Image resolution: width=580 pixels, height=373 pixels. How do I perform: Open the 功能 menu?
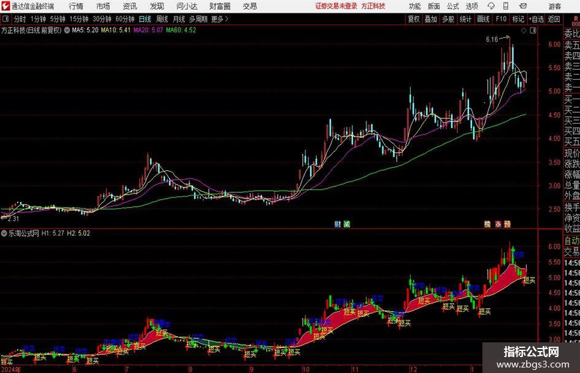pyautogui.click(x=415, y=6)
